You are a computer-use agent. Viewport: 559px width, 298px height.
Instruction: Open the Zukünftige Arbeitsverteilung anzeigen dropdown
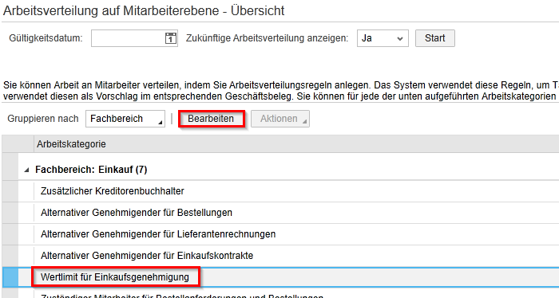coord(383,38)
